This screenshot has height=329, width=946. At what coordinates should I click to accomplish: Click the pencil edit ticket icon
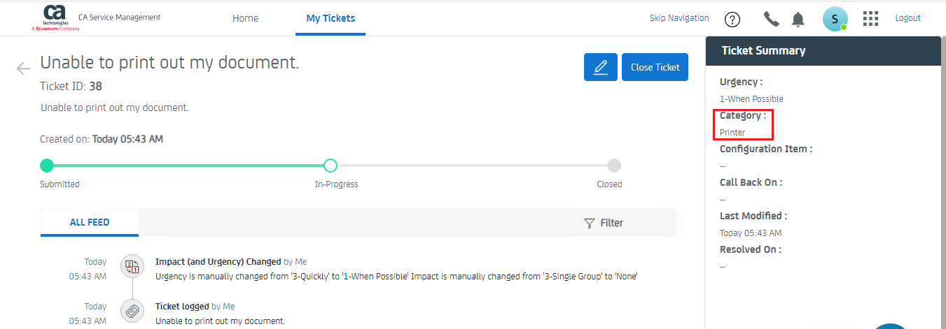point(600,67)
